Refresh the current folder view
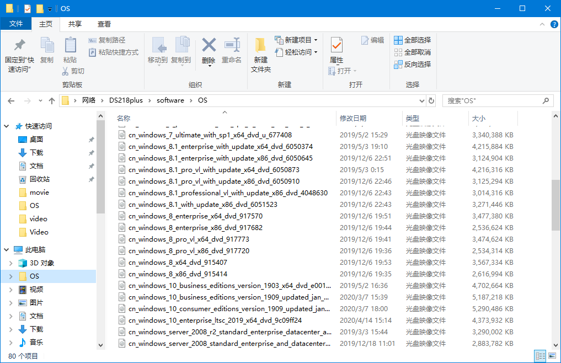Image resolution: width=561 pixels, height=363 pixels. [x=431, y=101]
